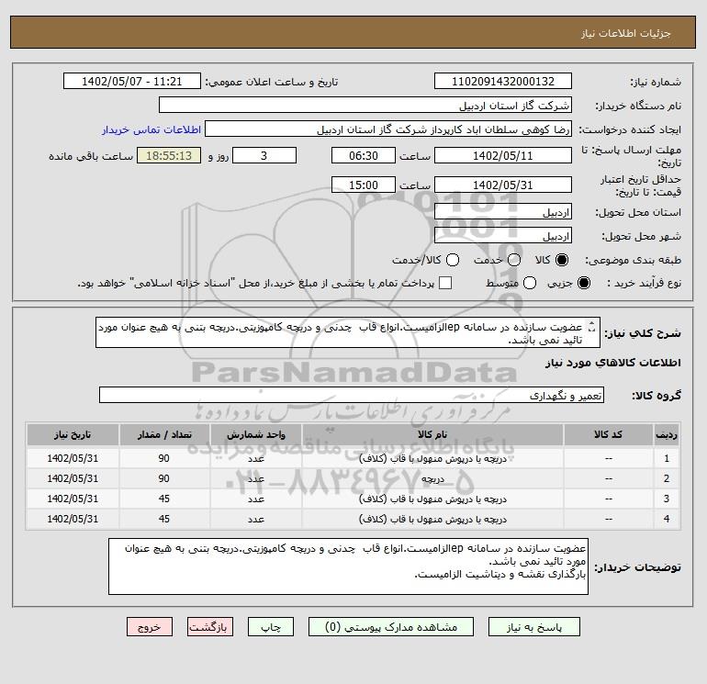The height and width of the screenshot is (684, 707).
Task: Click item name in row 3
Action: point(432,499)
